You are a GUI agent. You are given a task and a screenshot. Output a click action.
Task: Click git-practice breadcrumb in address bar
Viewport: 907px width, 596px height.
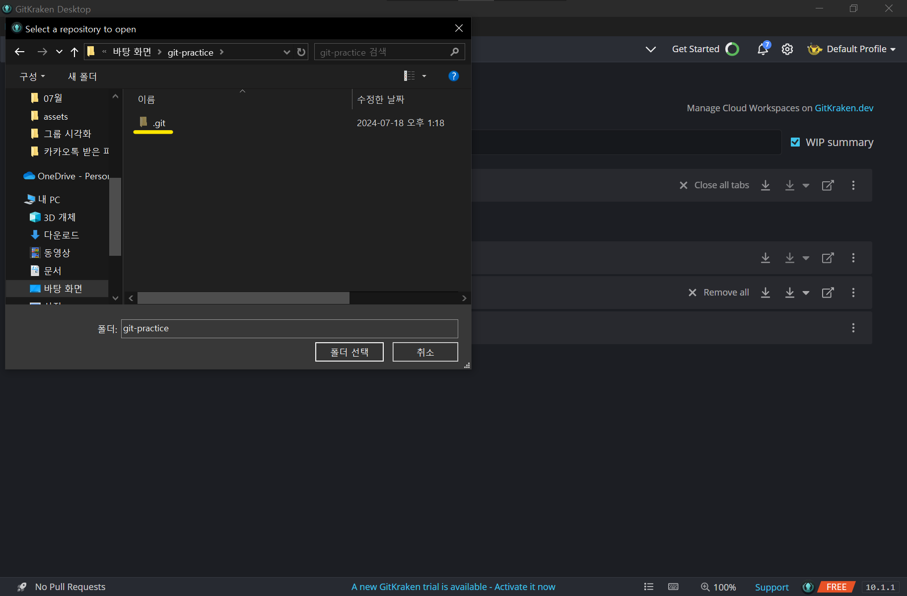pyautogui.click(x=190, y=52)
